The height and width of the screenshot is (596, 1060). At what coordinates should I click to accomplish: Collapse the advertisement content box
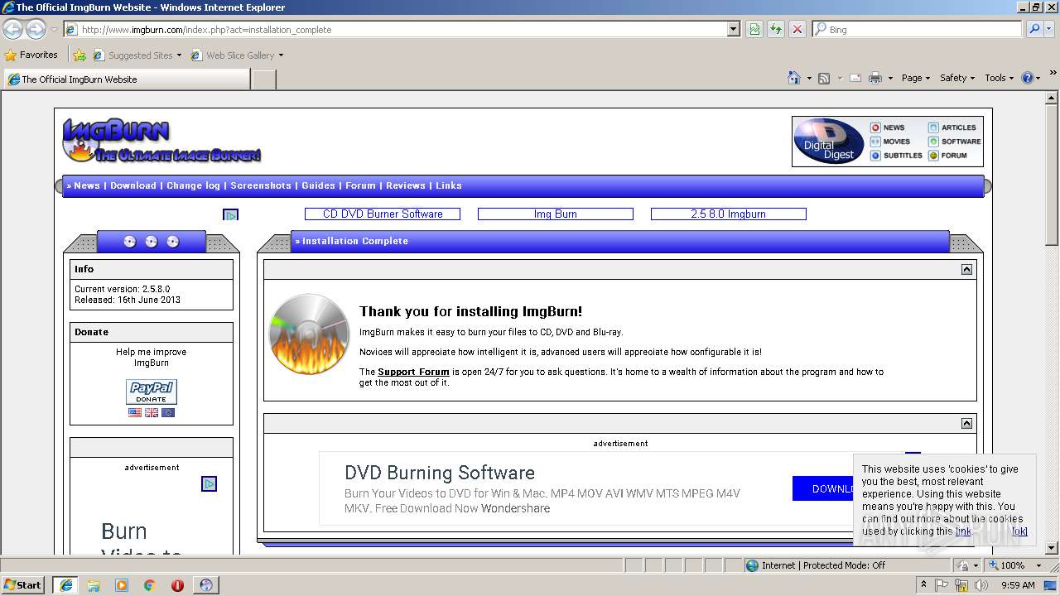pyautogui.click(x=966, y=423)
